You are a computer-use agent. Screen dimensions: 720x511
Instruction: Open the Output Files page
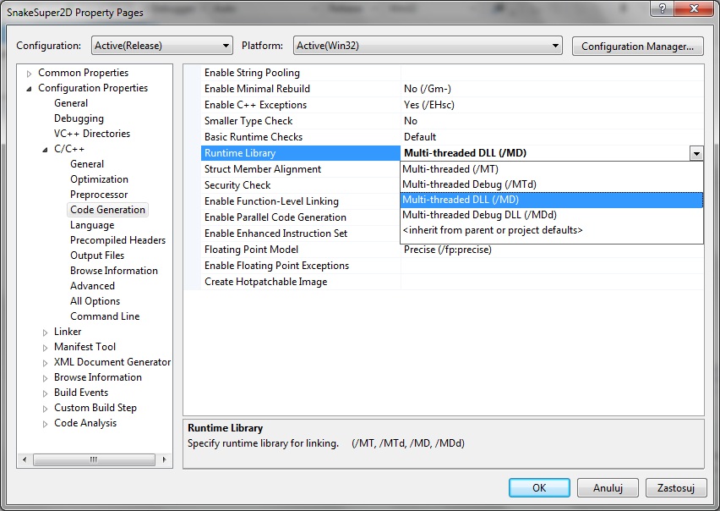tap(97, 255)
